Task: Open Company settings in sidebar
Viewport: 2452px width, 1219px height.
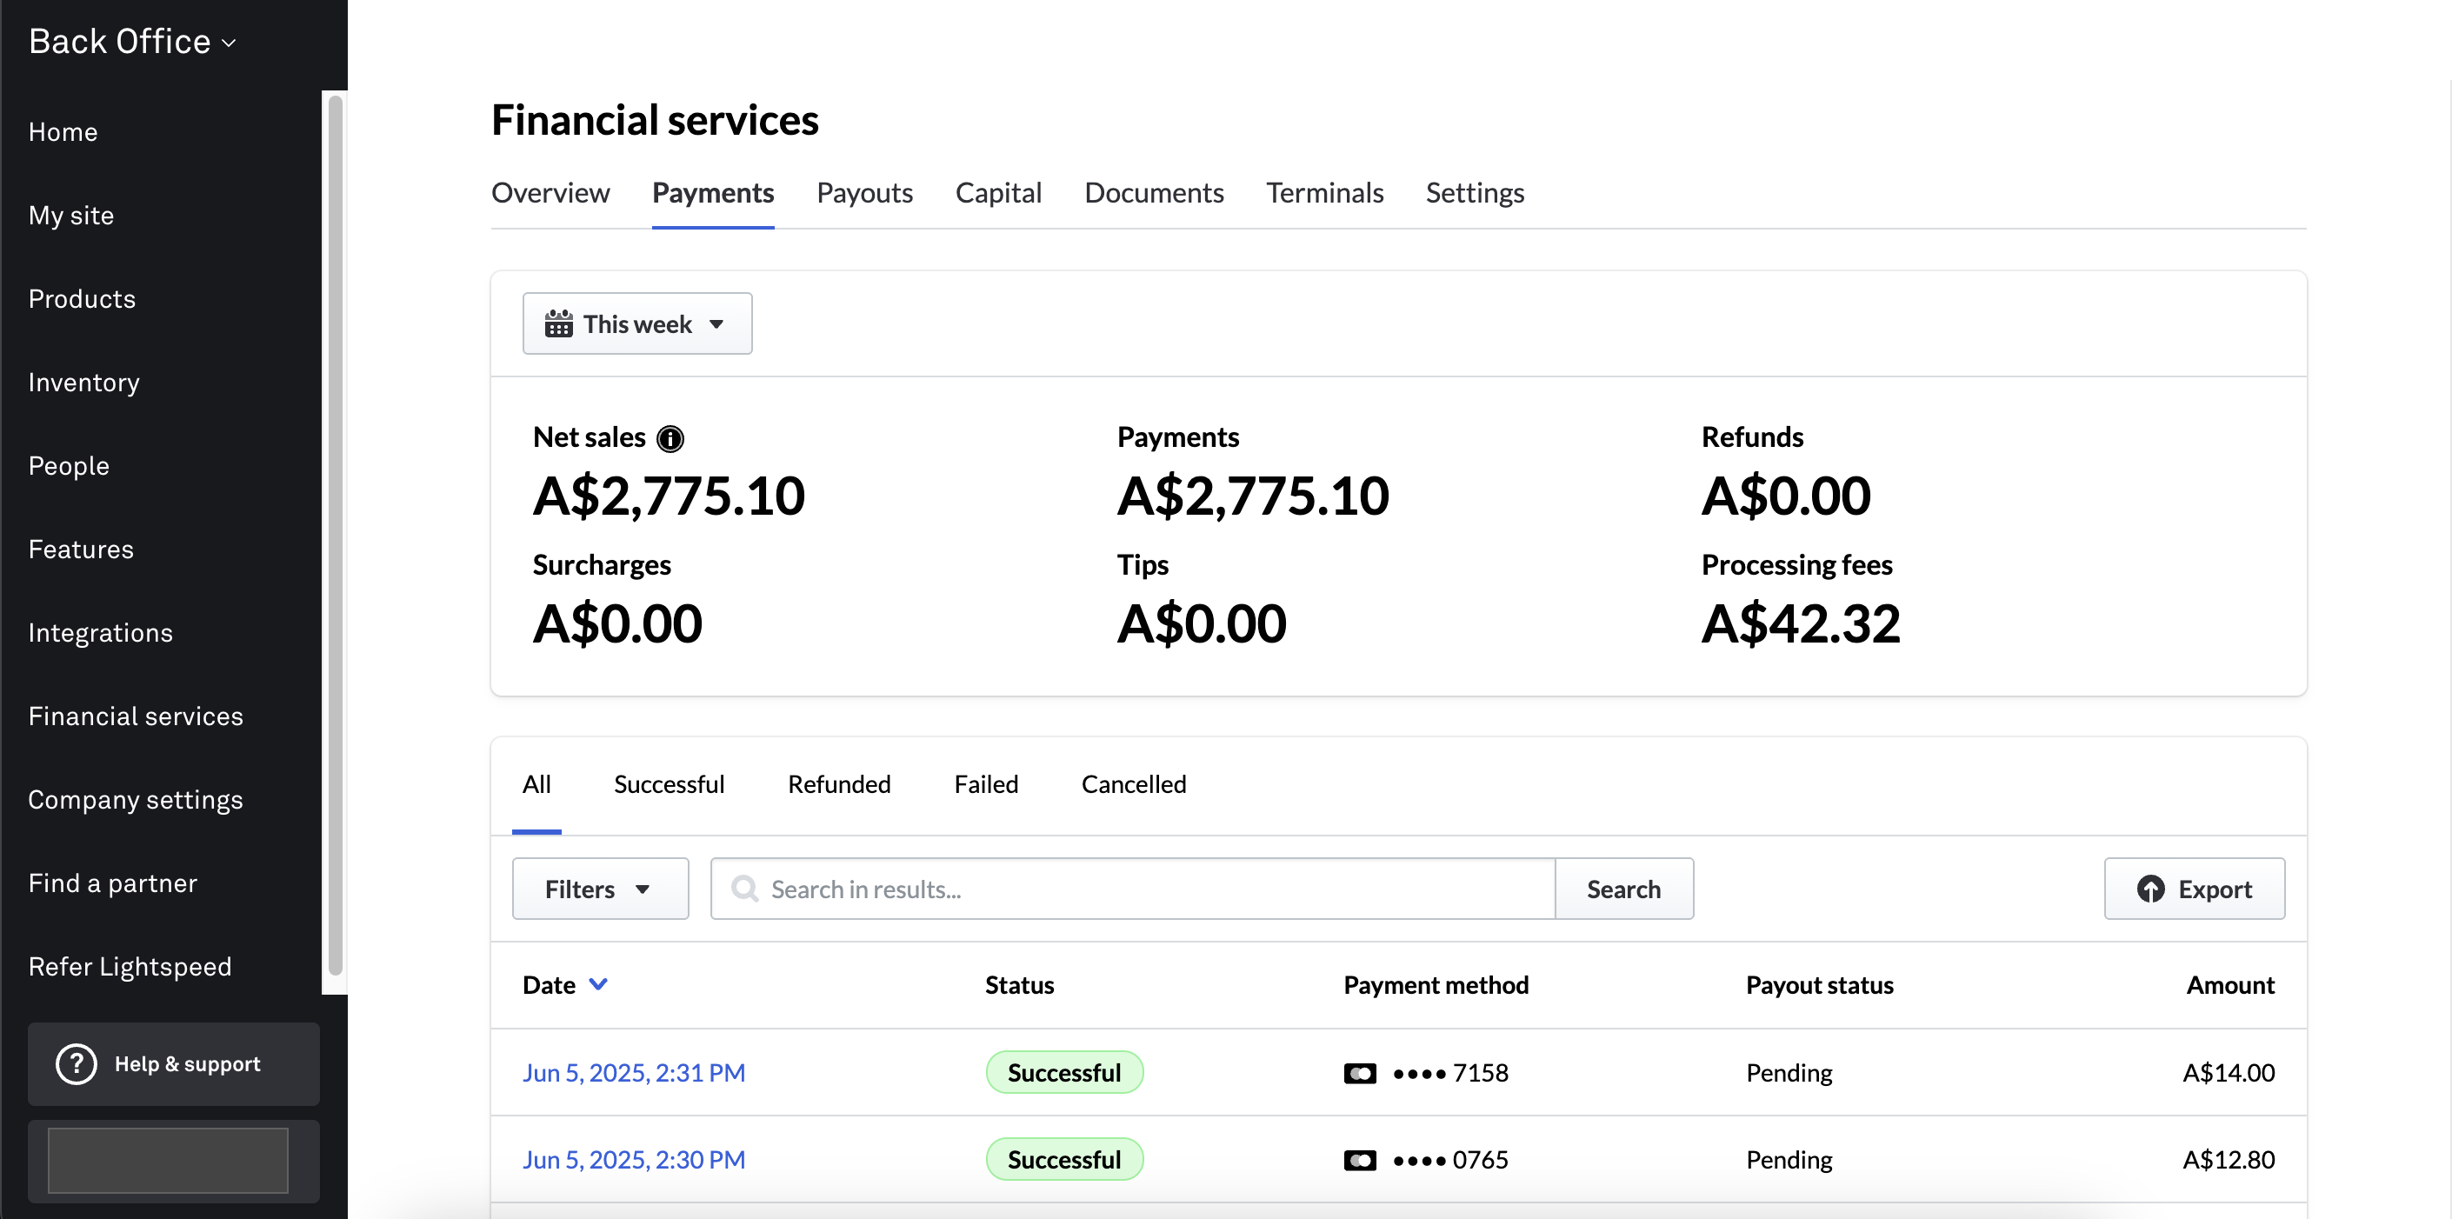Action: [135, 800]
